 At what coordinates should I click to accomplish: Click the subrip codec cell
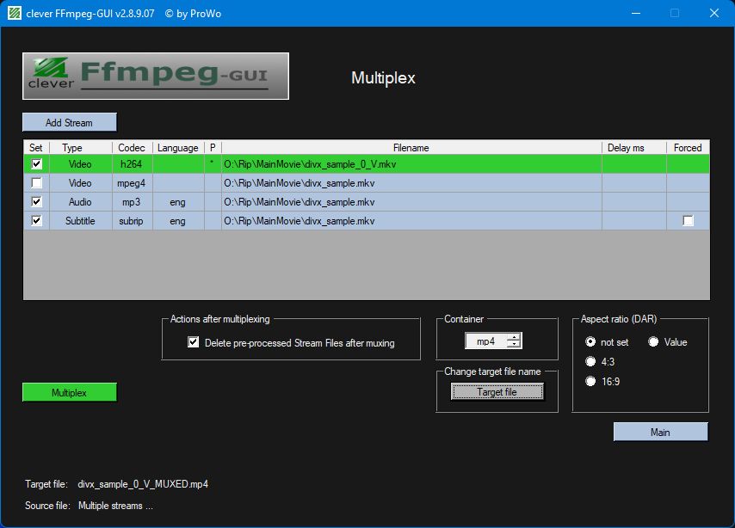click(x=133, y=221)
